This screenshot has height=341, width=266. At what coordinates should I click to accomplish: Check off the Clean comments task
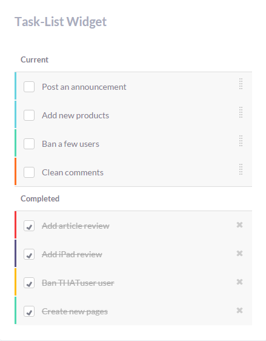coord(29,172)
